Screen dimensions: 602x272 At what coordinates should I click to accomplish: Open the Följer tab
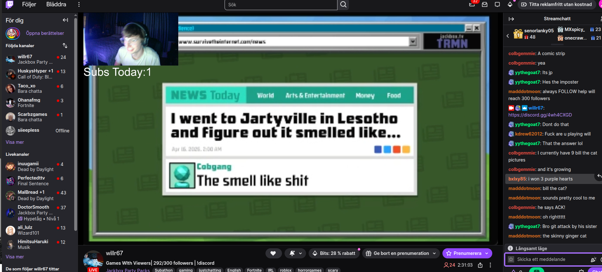click(29, 4)
